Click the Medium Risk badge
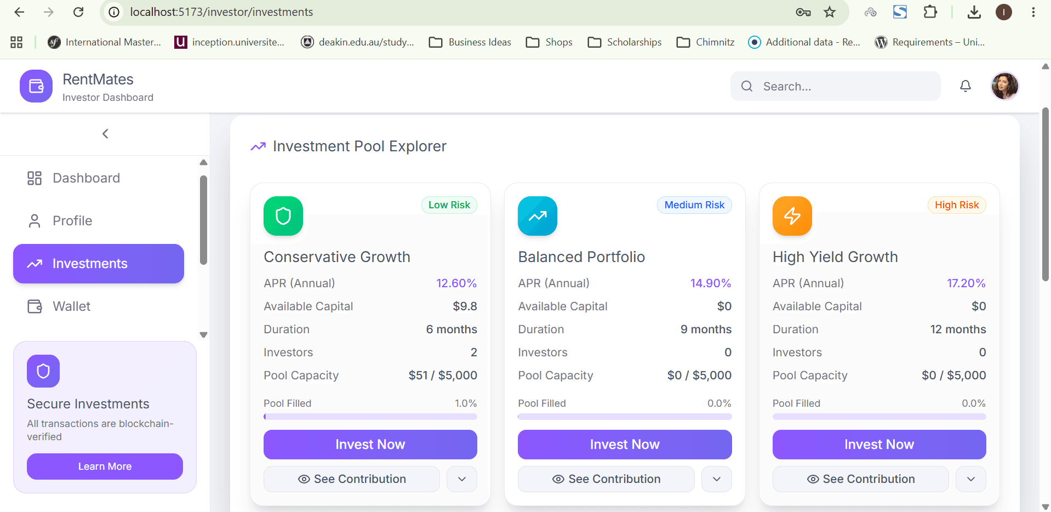This screenshot has height=512, width=1051. [694, 205]
